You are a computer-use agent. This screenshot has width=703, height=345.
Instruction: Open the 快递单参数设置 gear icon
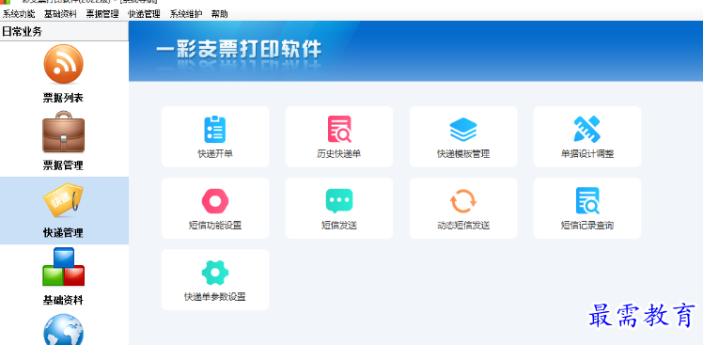click(x=215, y=273)
